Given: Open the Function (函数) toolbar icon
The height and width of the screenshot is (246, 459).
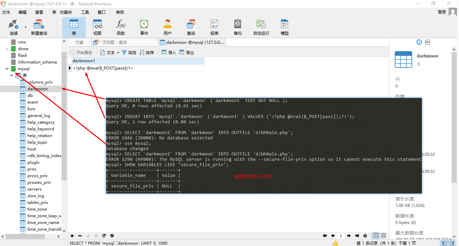Looking at the screenshot, I should tap(121, 27).
